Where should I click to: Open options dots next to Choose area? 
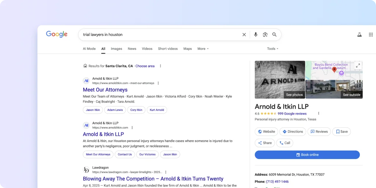point(160,66)
